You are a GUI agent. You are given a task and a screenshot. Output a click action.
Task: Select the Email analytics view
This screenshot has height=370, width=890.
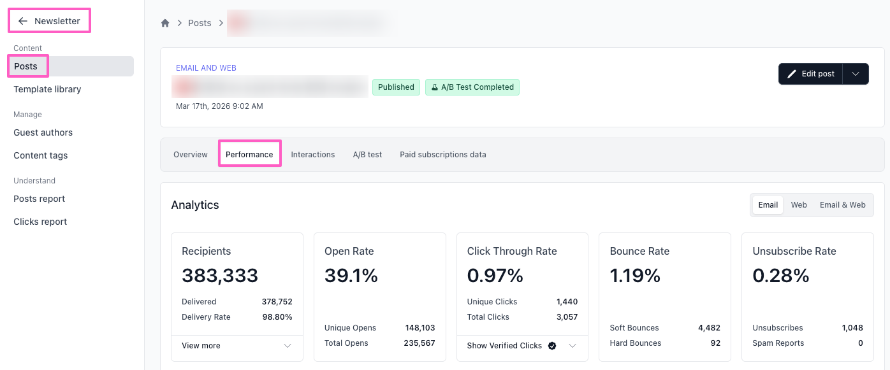pyautogui.click(x=768, y=205)
